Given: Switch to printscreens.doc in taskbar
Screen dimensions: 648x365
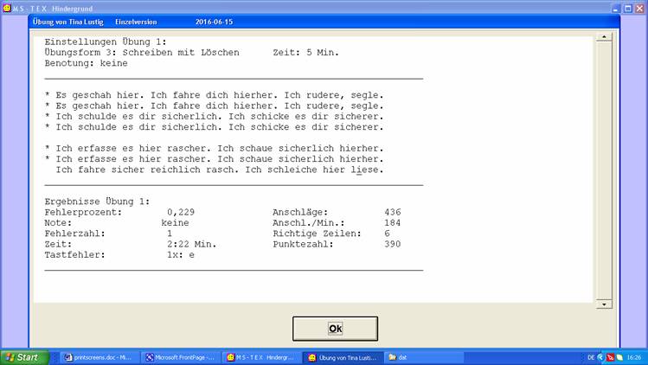Looking at the screenshot, I should point(97,356).
